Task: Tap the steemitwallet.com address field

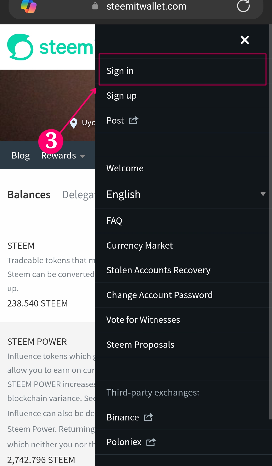Action: (146, 6)
